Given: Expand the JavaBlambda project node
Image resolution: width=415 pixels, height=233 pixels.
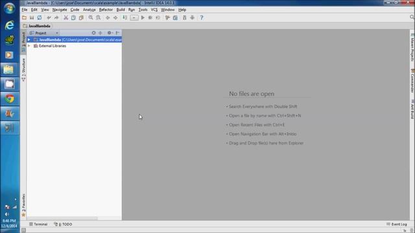Looking at the screenshot, I should 29,40.
